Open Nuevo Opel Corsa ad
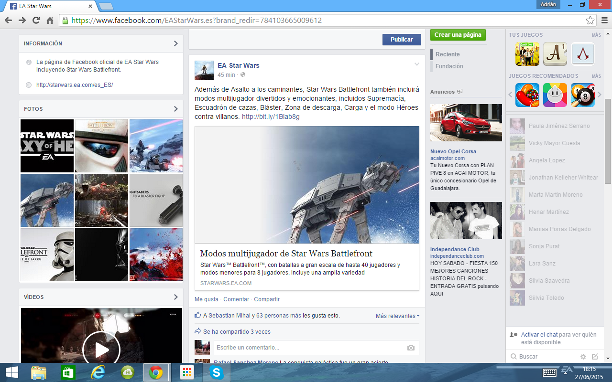Viewport: 612px width, 382px height. pyautogui.click(x=453, y=151)
